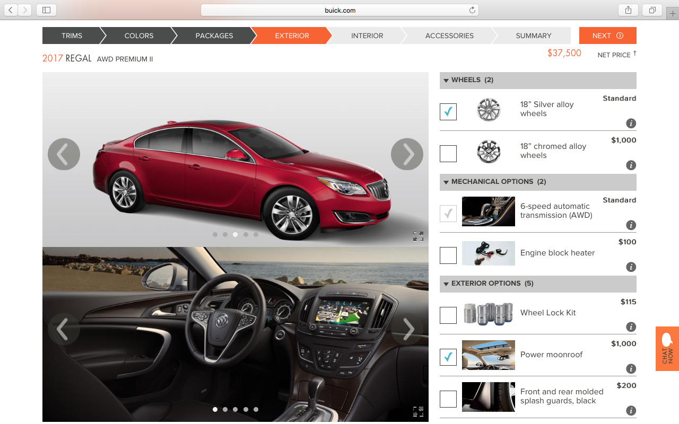The height and width of the screenshot is (424, 679).
Task: Select last dot of interior carousel
Action: (x=256, y=409)
